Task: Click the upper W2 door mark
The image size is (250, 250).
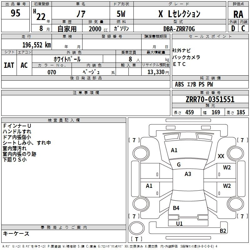Action: pyautogui.click(x=227, y=167)
